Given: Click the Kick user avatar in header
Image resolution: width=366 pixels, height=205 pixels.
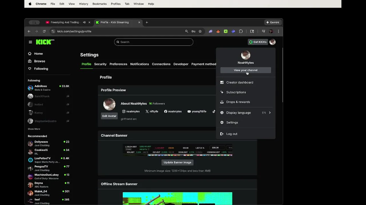Looking at the screenshot, I should 272,42.
